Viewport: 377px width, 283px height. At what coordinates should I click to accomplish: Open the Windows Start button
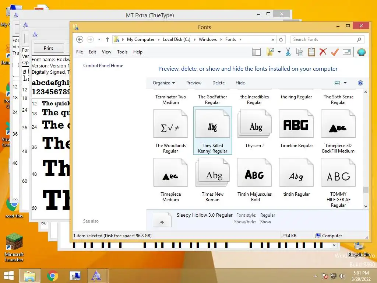pyautogui.click(x=9, y=276)
